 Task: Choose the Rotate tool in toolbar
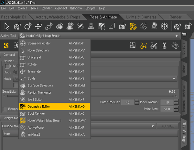(28, 26)
